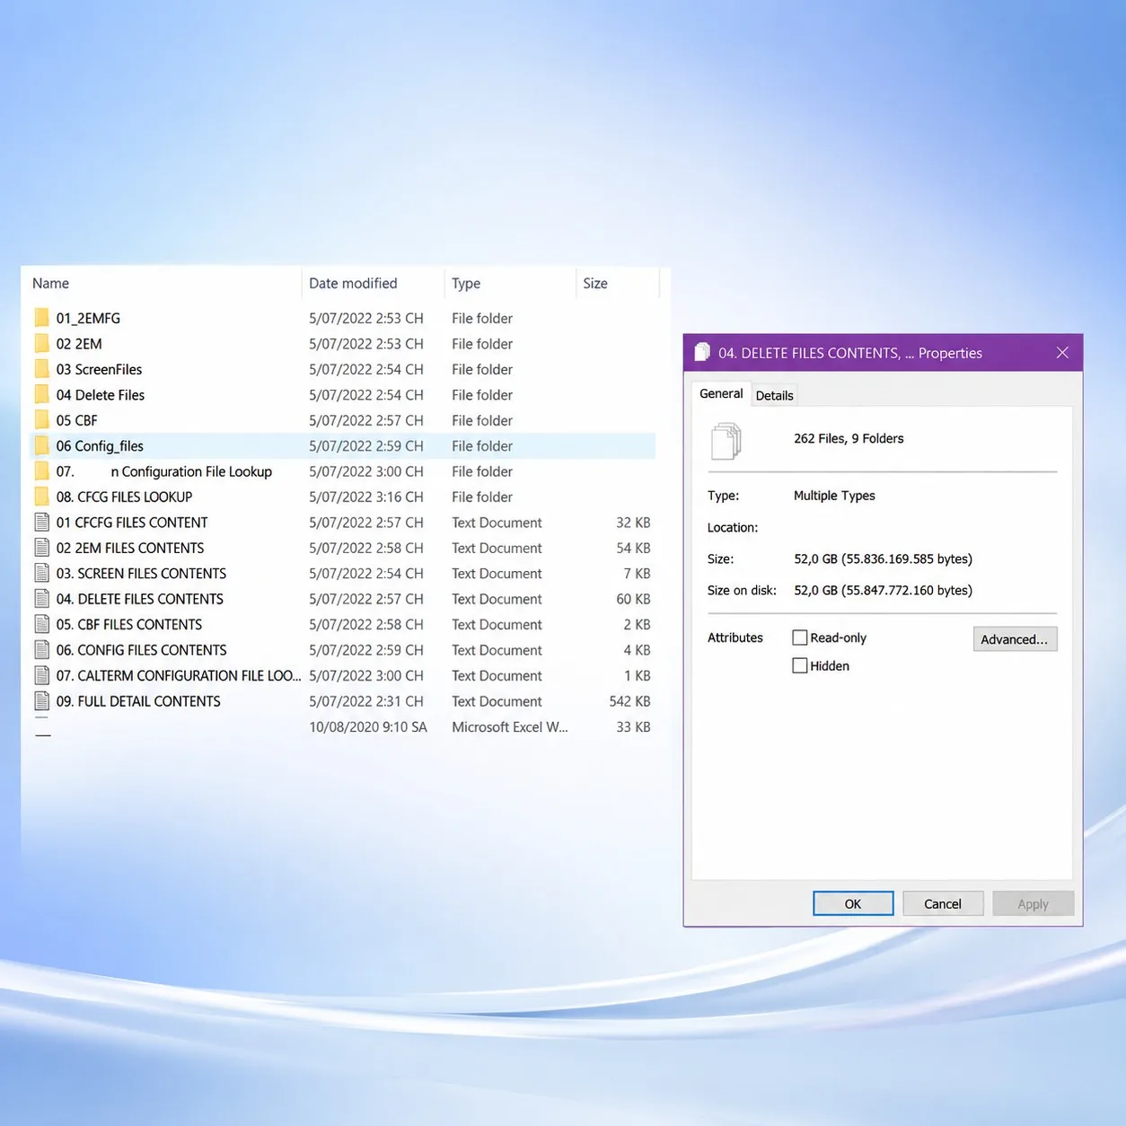
Task: Select 03. SCREEN FILES CONTENTS file name
Action: pos(141,573)
